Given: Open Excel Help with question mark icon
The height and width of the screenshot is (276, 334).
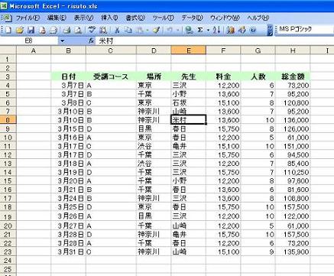Looking at the screenshot, I should pos(253,30).
